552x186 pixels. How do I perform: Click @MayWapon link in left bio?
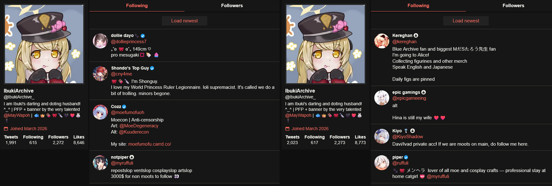coord(17,115)
